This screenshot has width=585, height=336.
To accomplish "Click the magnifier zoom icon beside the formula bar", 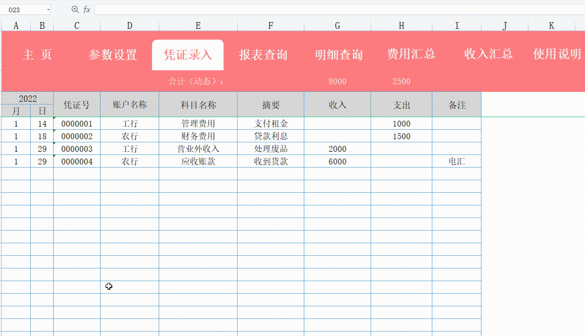I will pyautogui.click(x=73, y=9).
